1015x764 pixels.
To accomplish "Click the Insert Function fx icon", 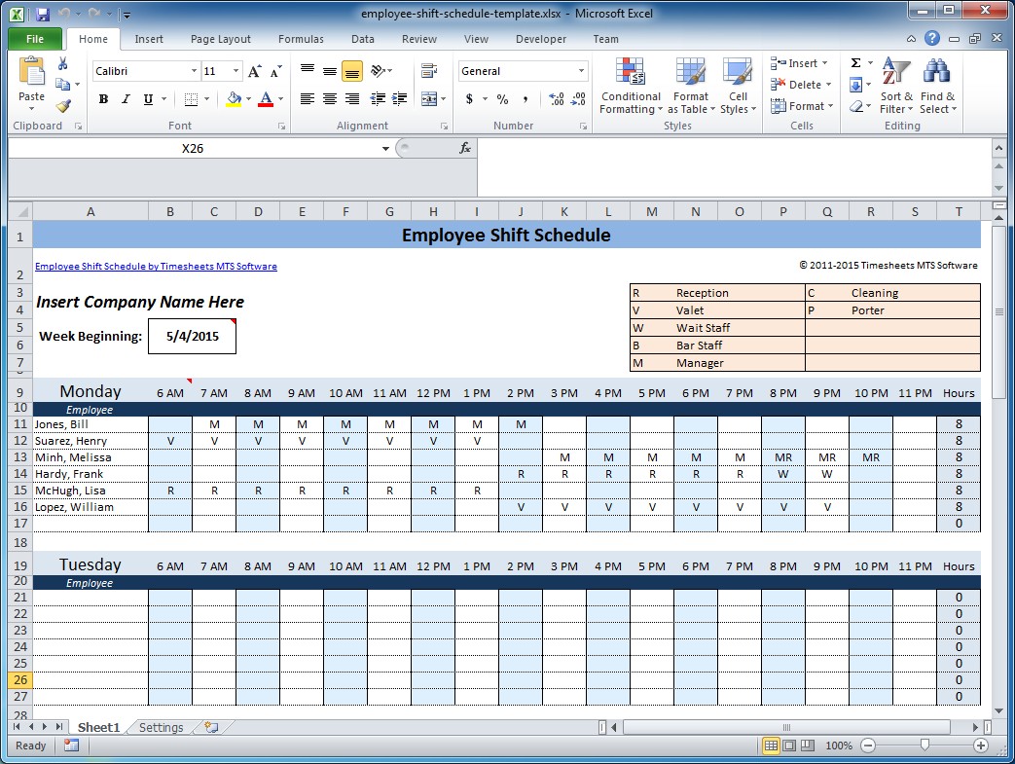I will click(x=465, y=148).
